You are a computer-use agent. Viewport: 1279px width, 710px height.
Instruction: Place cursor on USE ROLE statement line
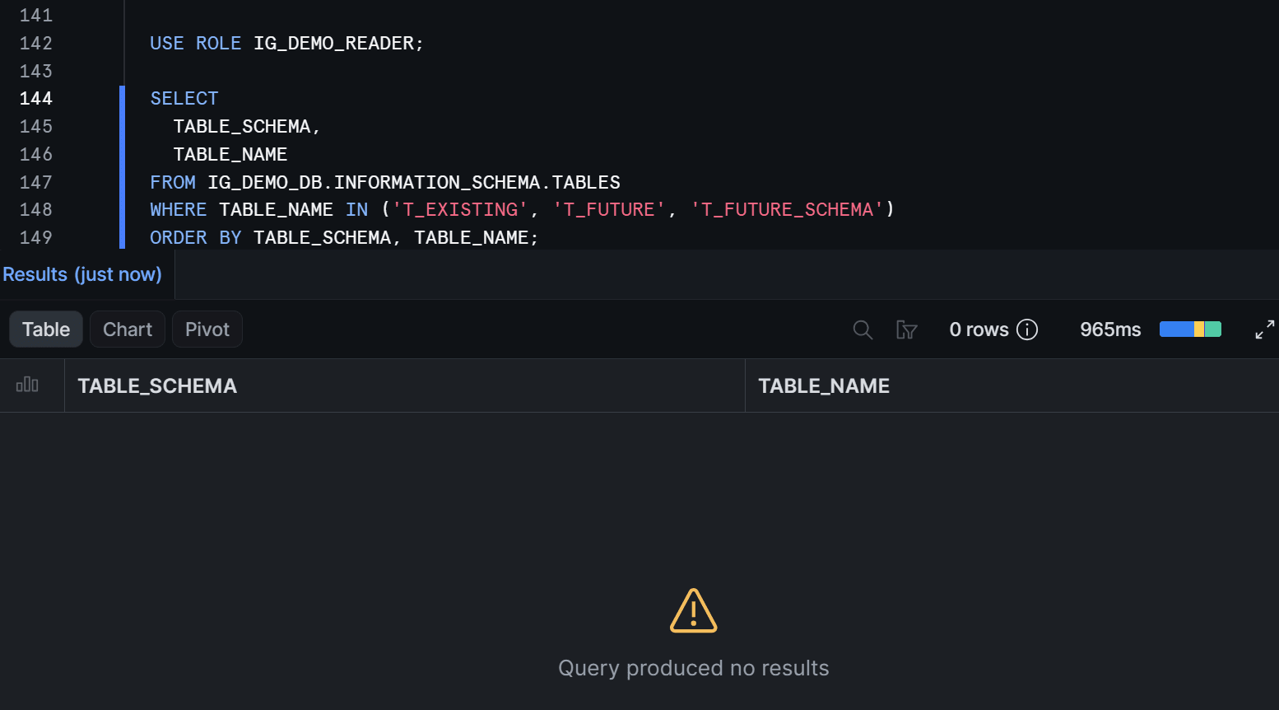(x=286, y=43)
